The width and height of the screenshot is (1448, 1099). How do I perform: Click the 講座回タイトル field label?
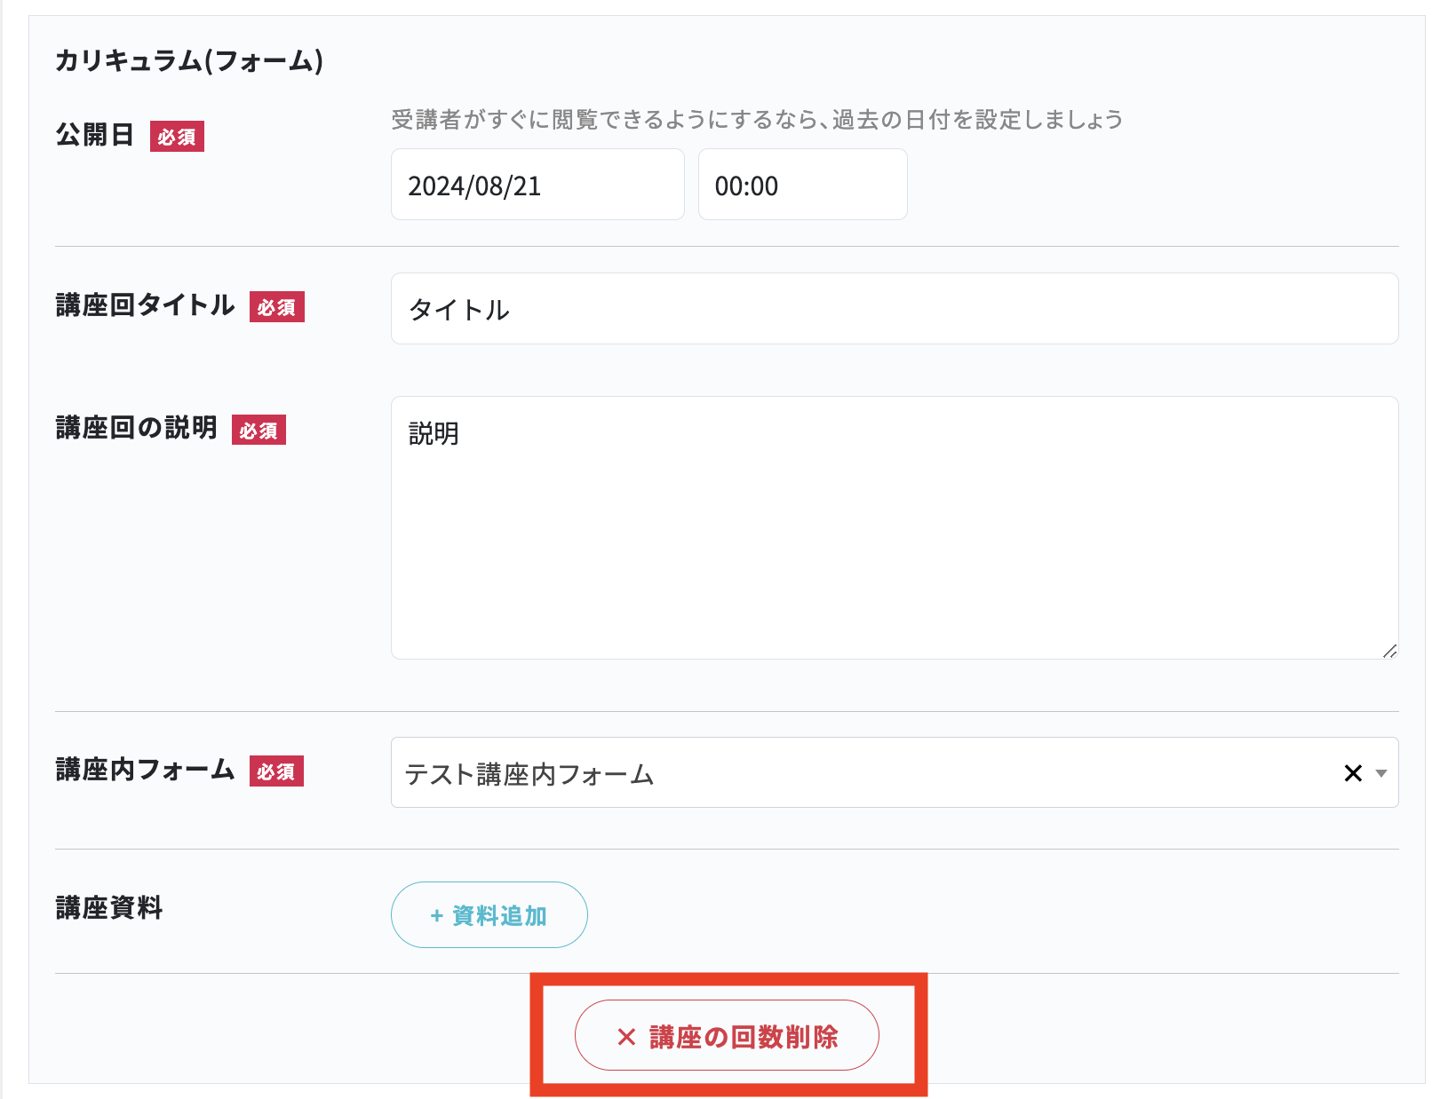click(x=145, y=305)
